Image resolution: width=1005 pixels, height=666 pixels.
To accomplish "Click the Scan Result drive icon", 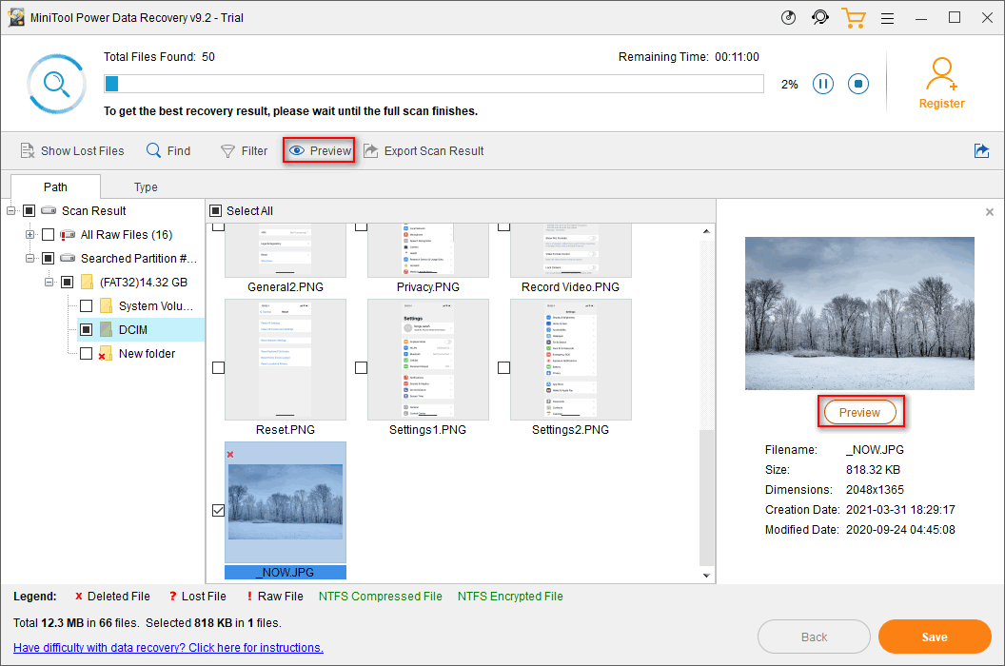I will (49, 210).
